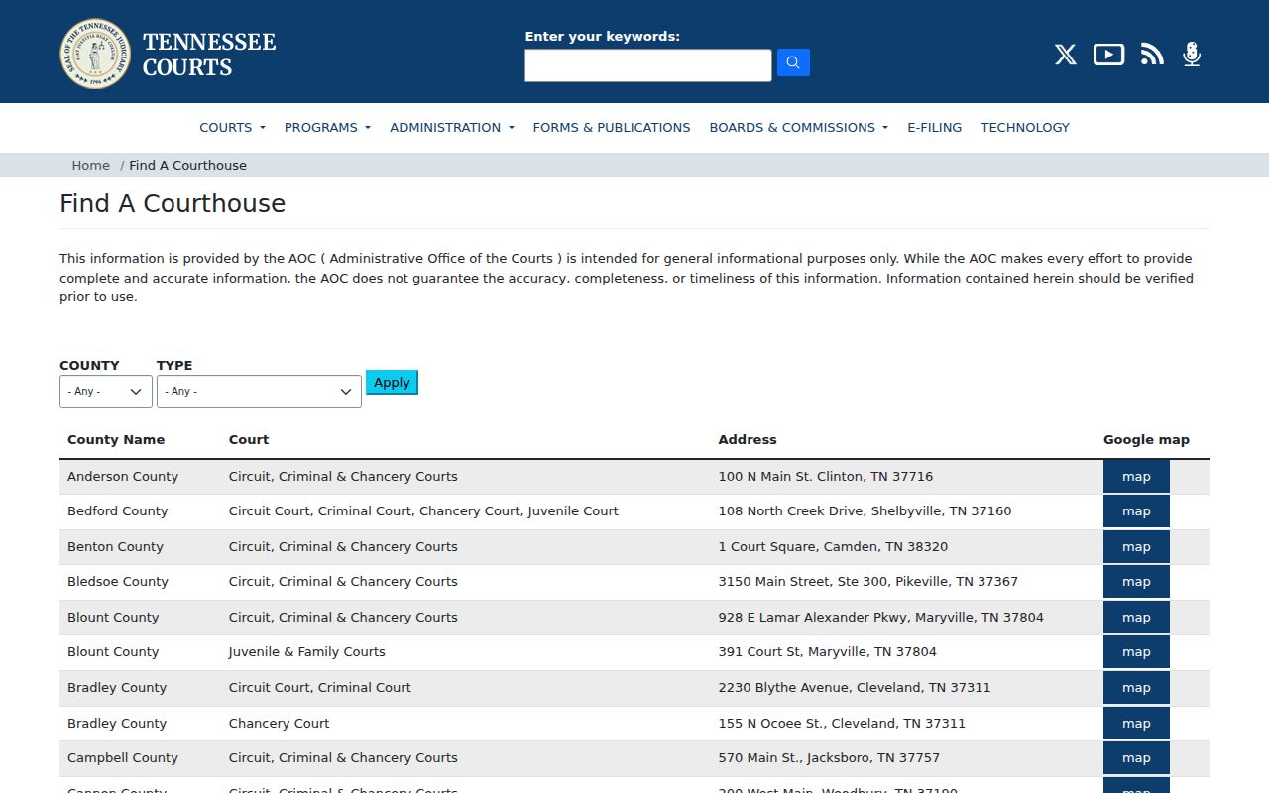Click the Tennessee Judiciary seal logo
This screenshot has width=1269, height=793.
pos(95,54)
